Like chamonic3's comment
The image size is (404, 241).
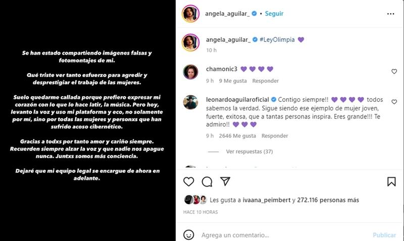pos(394,72)
